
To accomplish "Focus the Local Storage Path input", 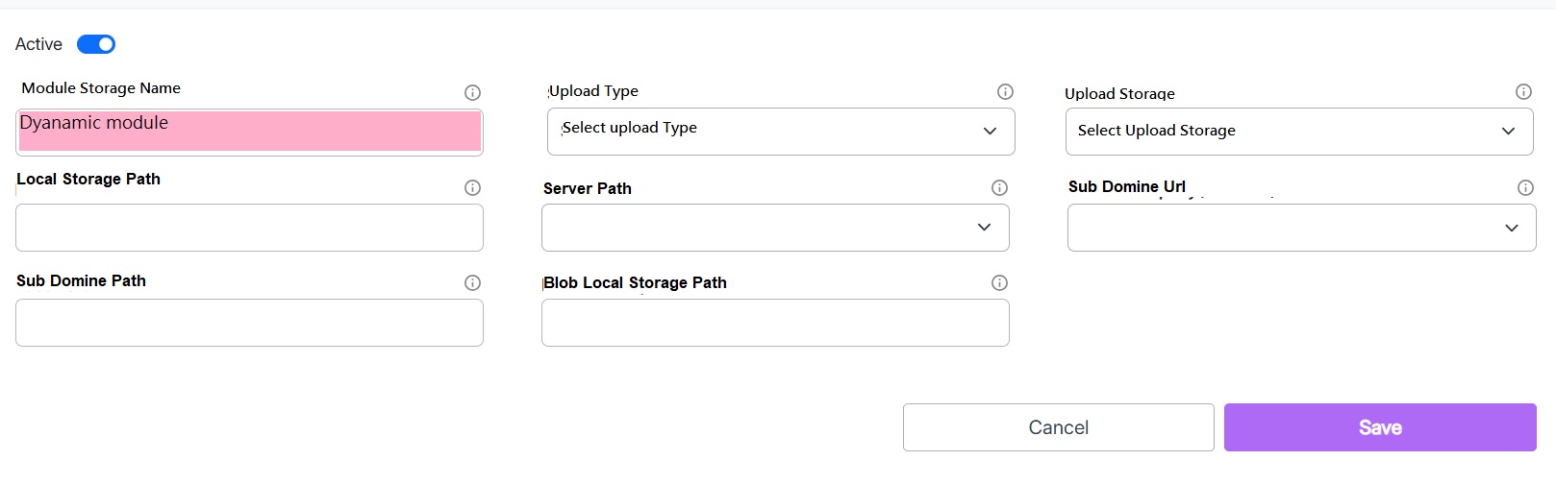I will (249, 228).
